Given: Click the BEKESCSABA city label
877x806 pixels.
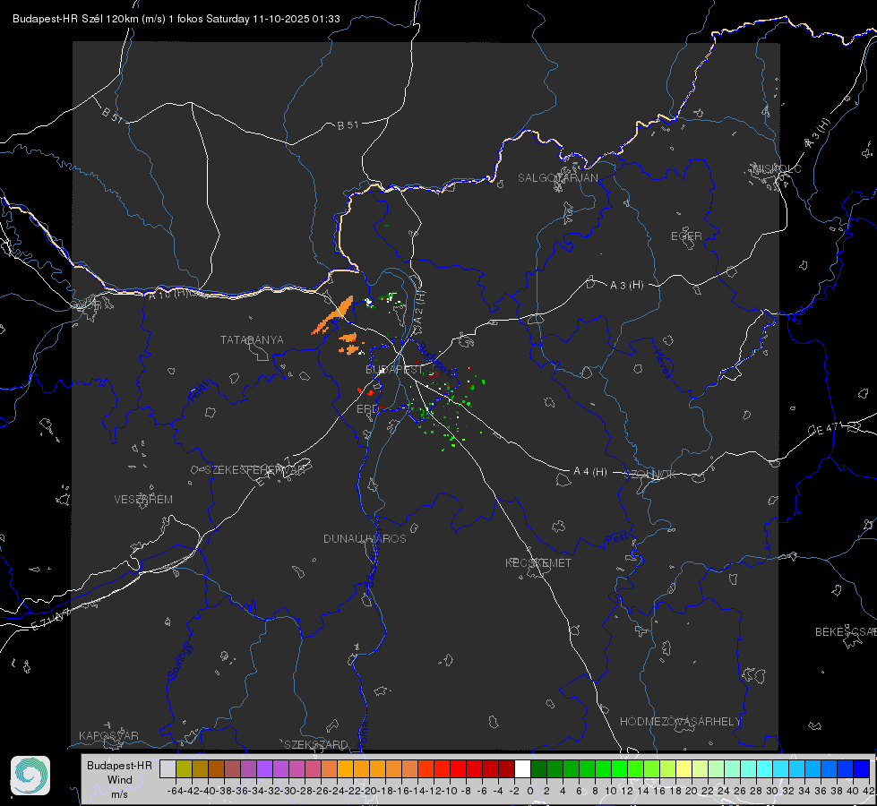Looking at the screenshot, I should [846, 632].
